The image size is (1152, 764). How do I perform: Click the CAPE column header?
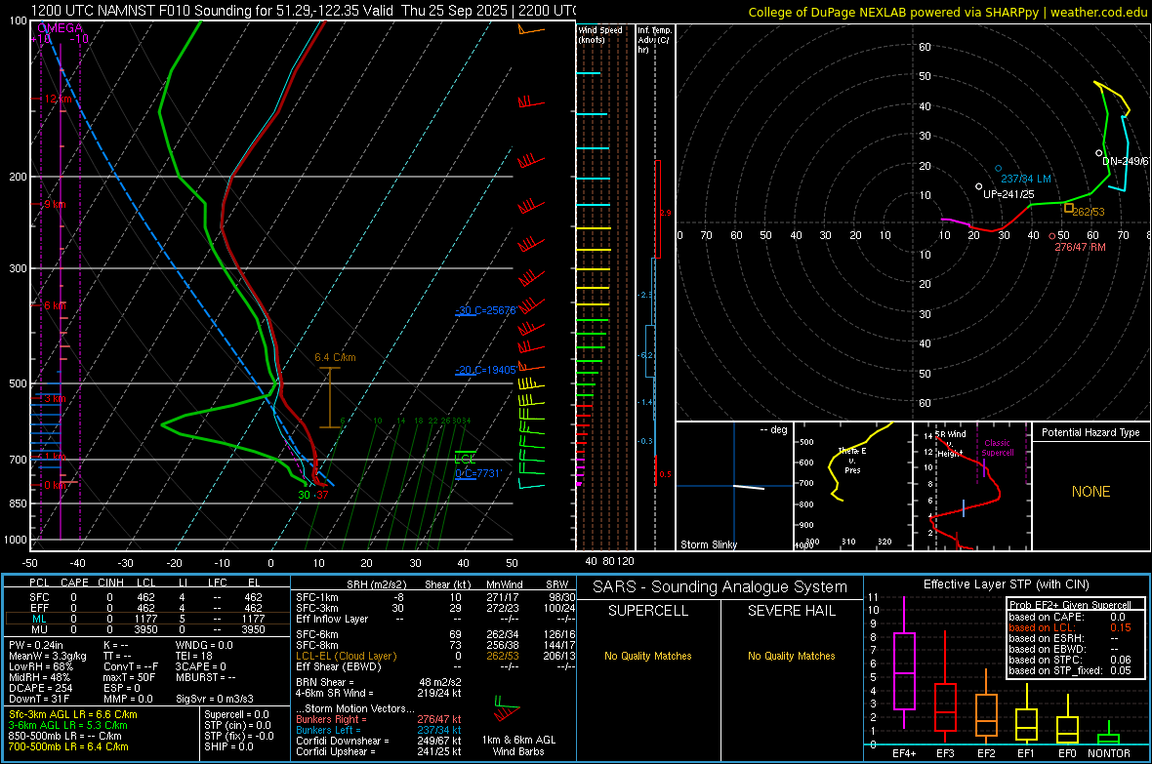tap(74, 583)
